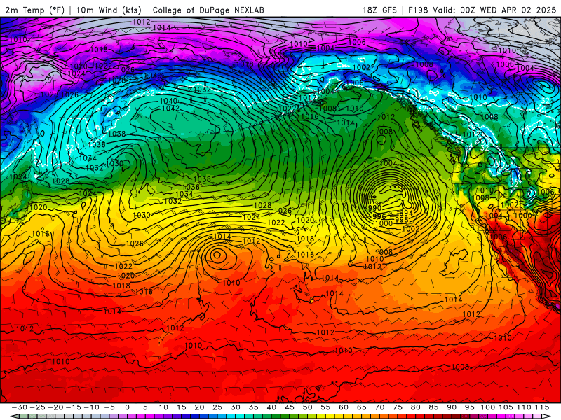Image resolution: width=561 pixels, height=420 pixels.
Task: Click the 90 value on the temperature scale
Action: [452, 407]
